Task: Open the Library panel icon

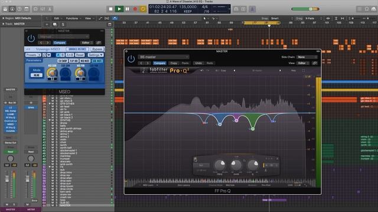Action: 5,9
